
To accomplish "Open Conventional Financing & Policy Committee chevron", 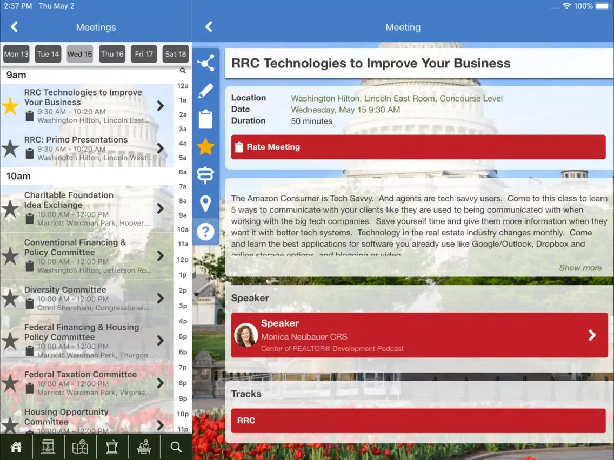I will 160,256.
